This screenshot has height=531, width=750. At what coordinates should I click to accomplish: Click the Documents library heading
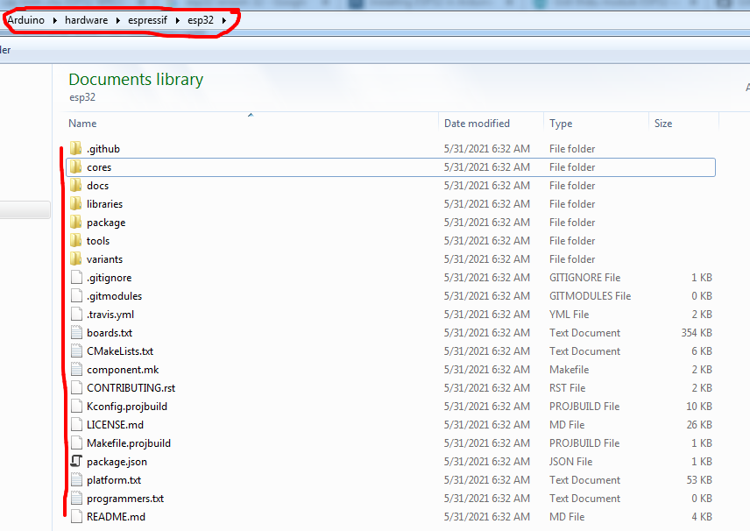pyautogui.click(x=136, y=80)
